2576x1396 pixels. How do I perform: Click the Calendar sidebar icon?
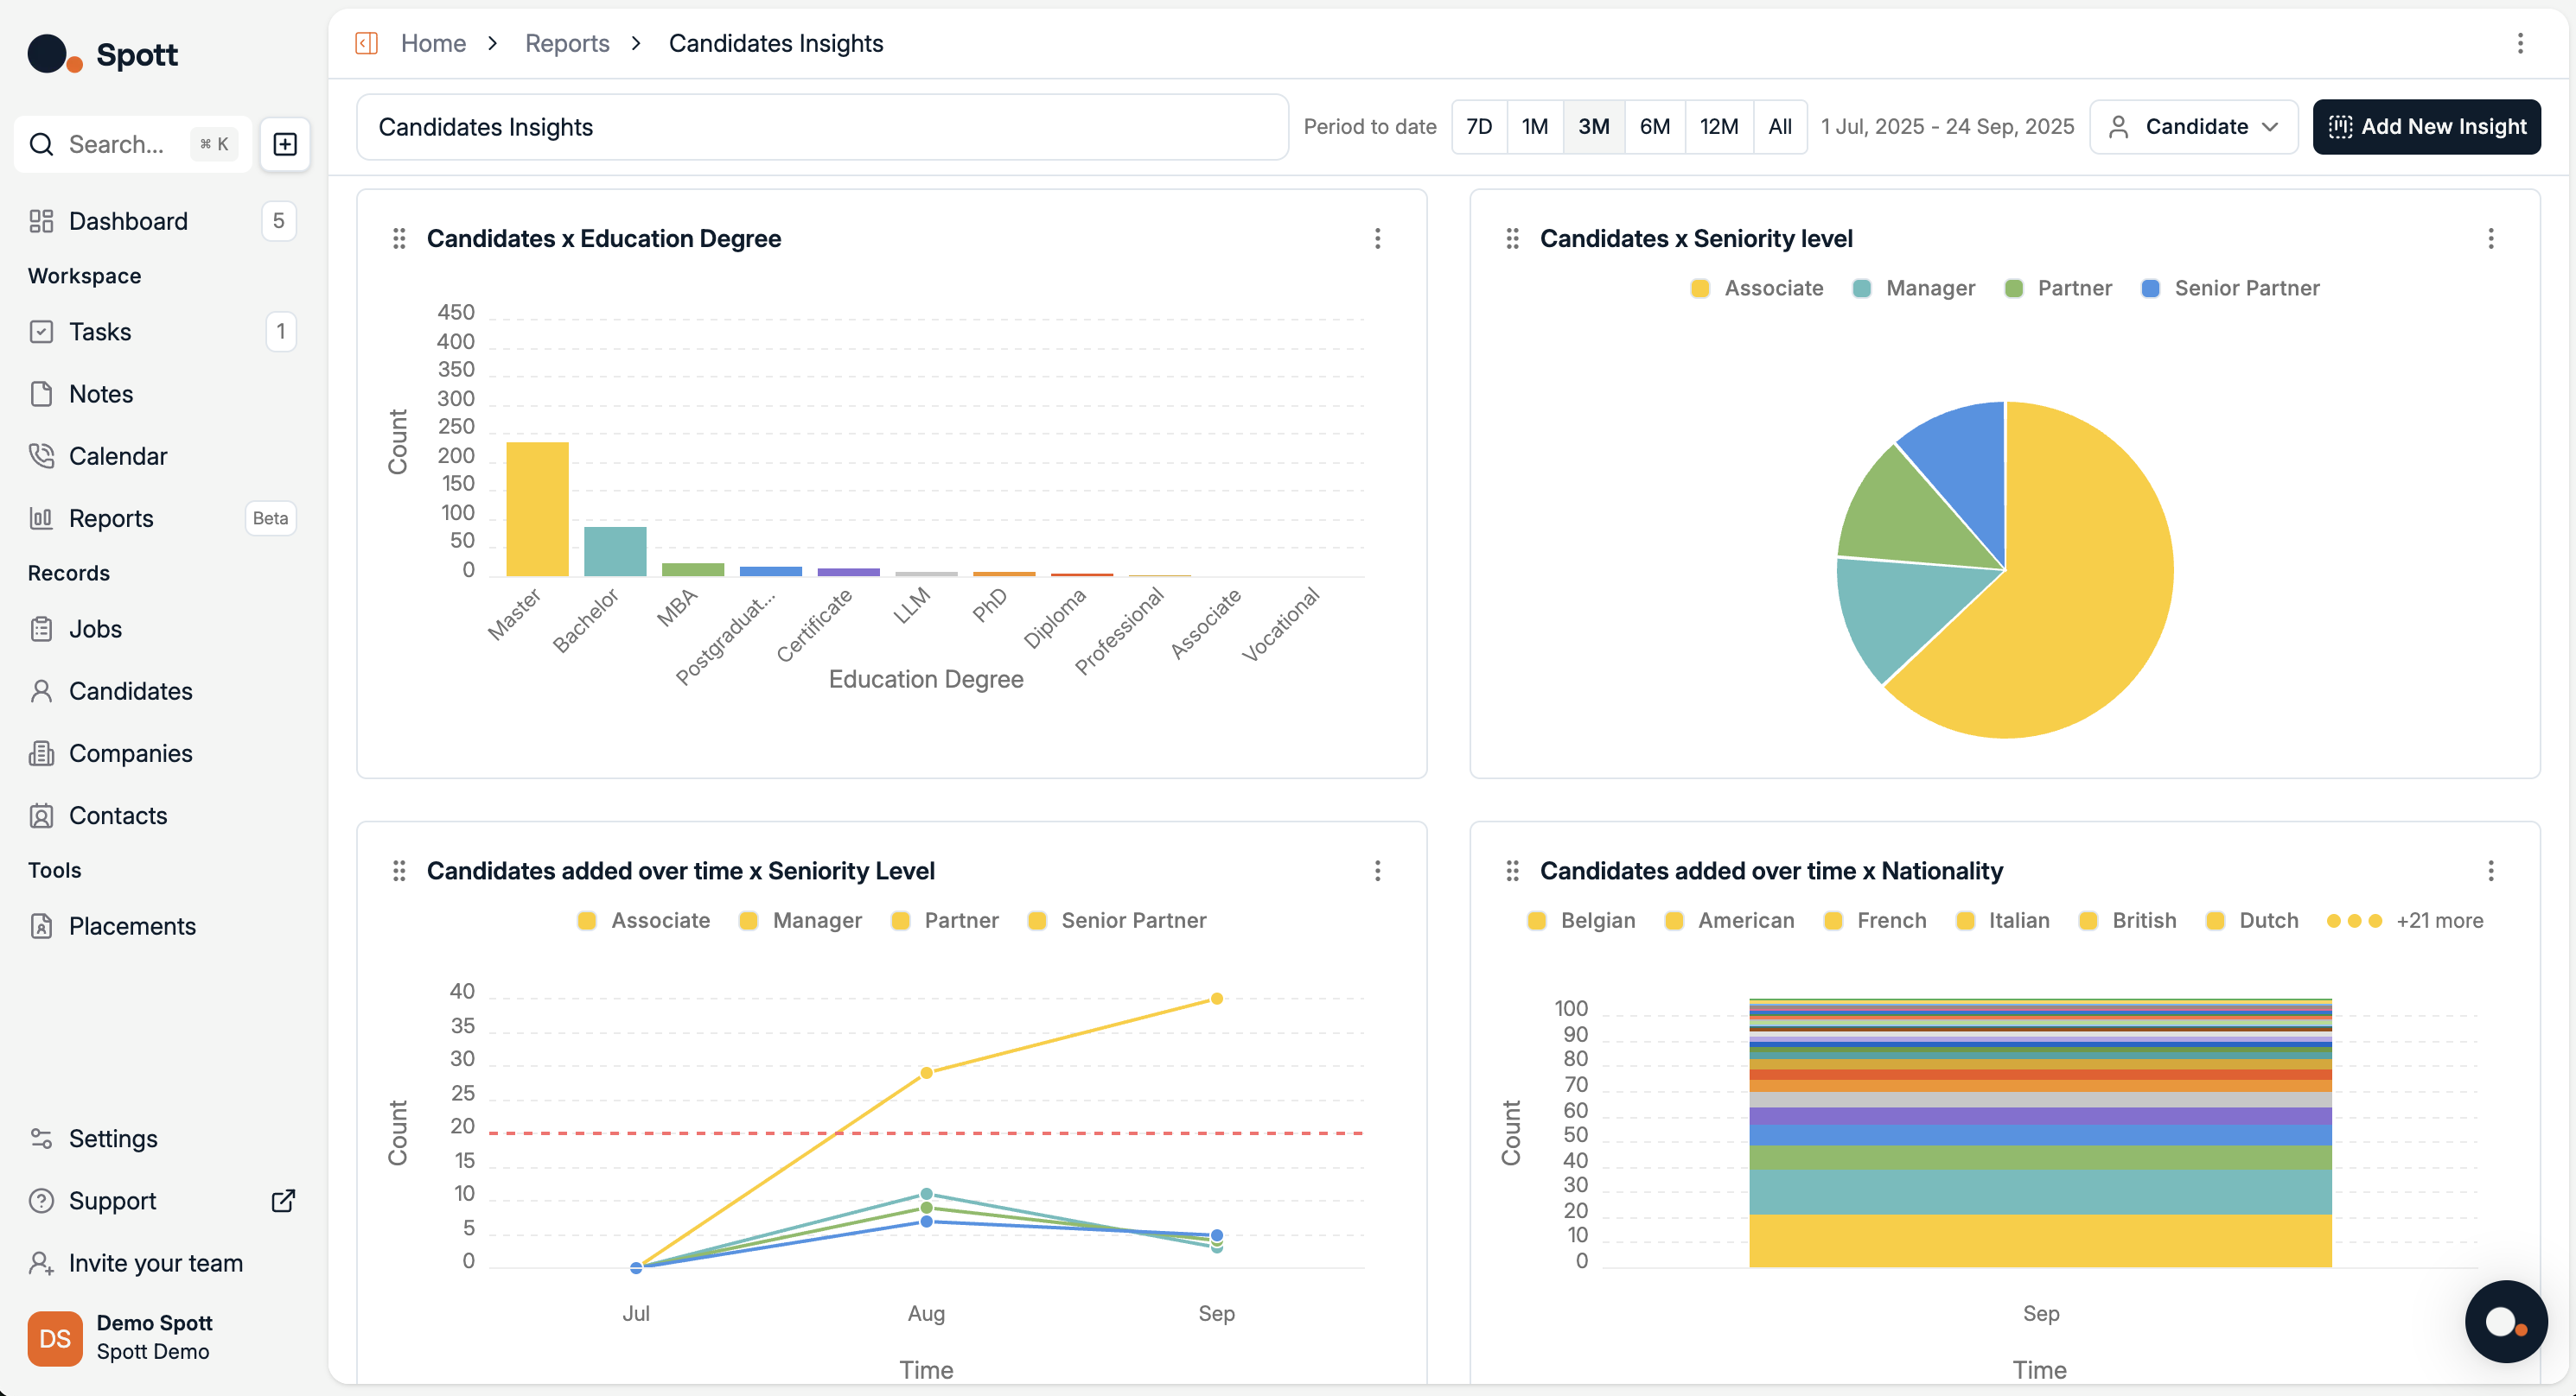click(41, 455)
